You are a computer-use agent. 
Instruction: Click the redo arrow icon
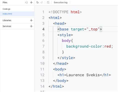click(x=42, y=2)
